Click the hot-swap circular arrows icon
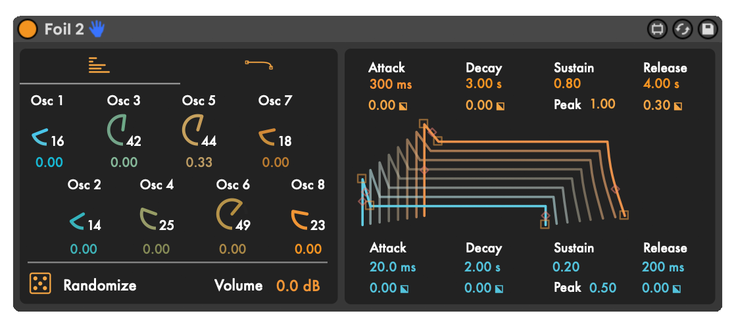Image resolution: width=734 pixels, height=326 pixels. [683, 30]
